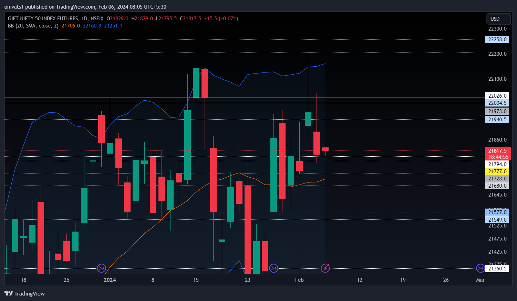Click the 18:44:55 bar countdown timer
Viewport: 517px width, 301px height.
(498, 157)
